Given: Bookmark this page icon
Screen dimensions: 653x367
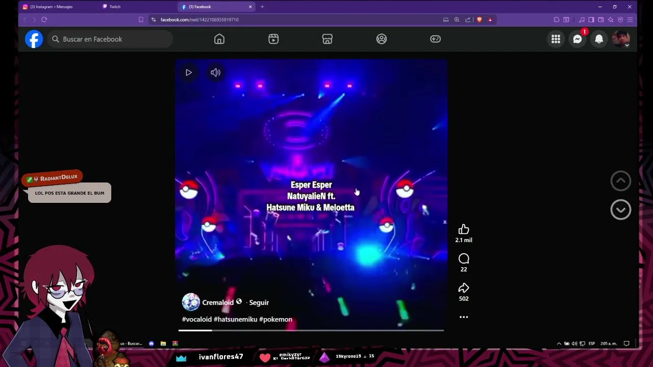Looking at the screenshot, I should pos(141,19).
